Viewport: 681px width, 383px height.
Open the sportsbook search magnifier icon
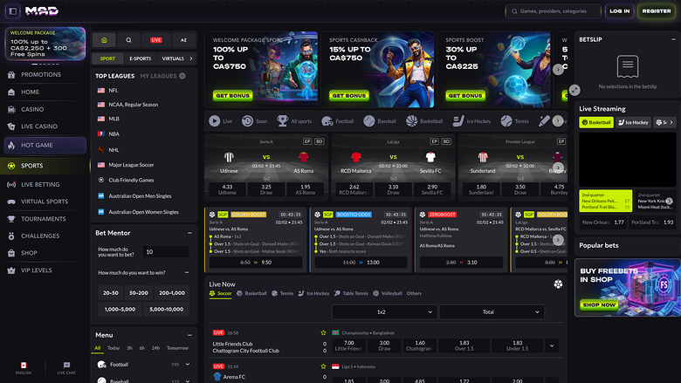coord(128,40)
